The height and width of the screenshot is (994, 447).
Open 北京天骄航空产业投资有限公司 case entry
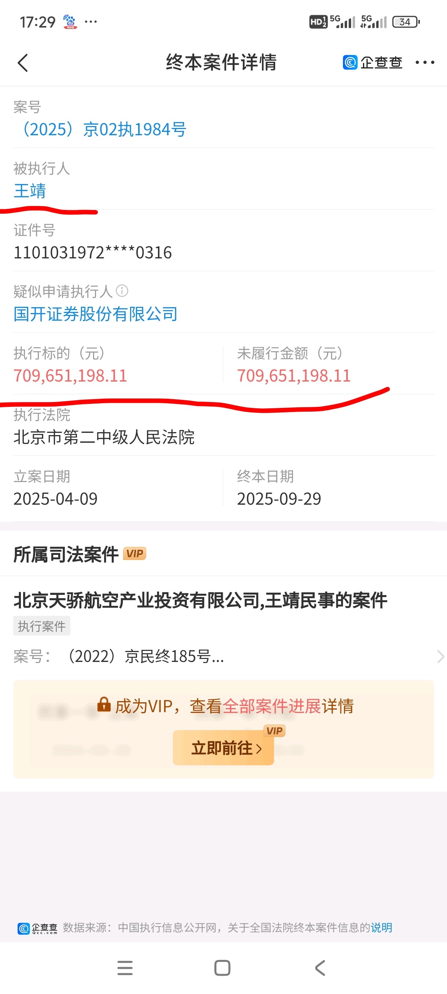200,600
